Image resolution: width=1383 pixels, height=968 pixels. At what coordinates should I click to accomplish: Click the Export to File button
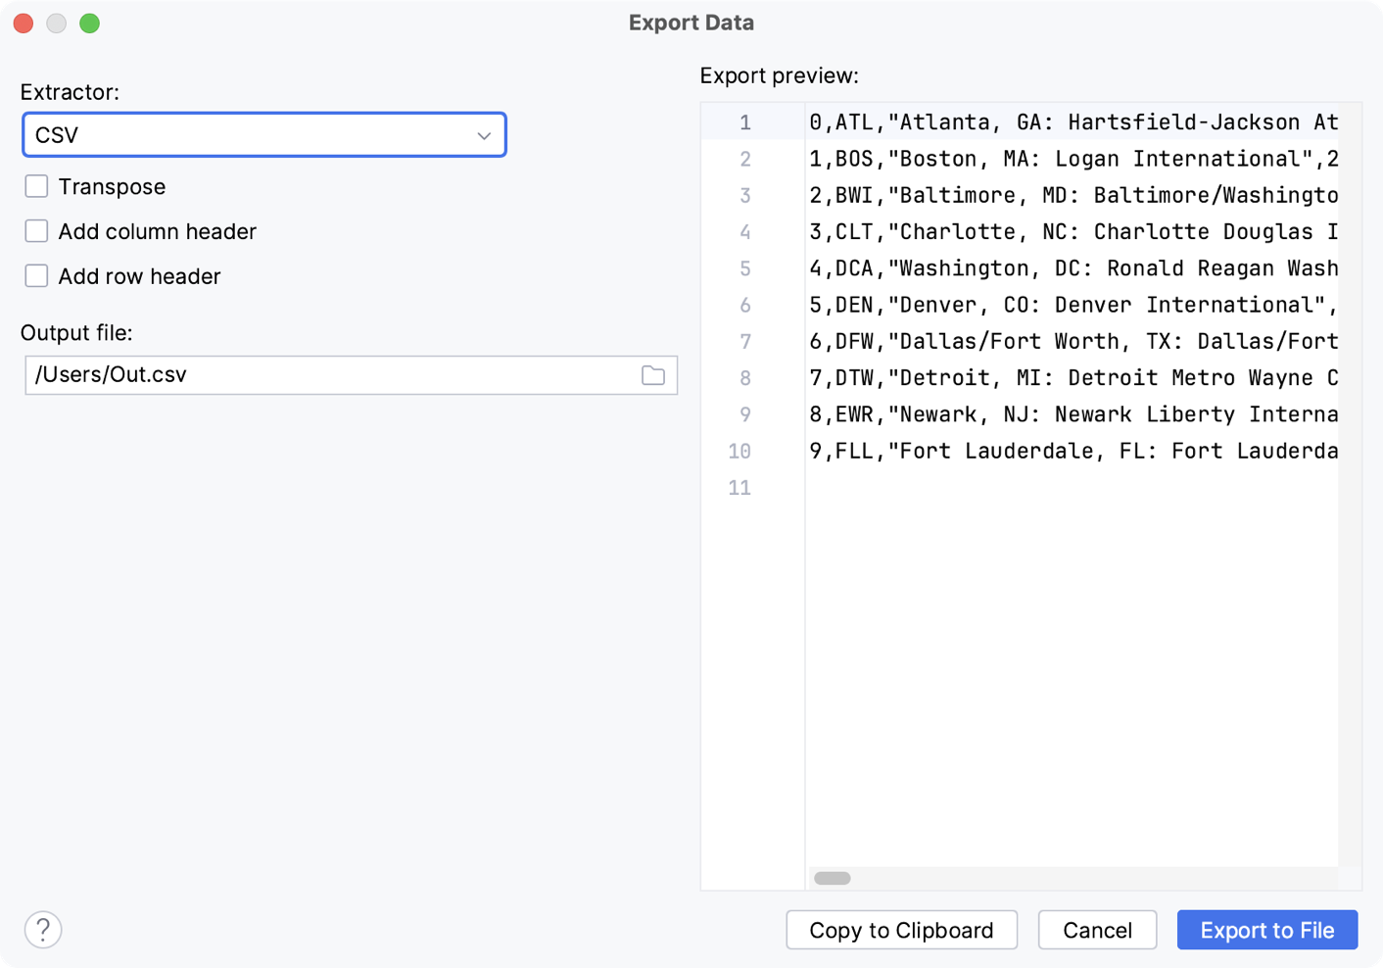1266,930
